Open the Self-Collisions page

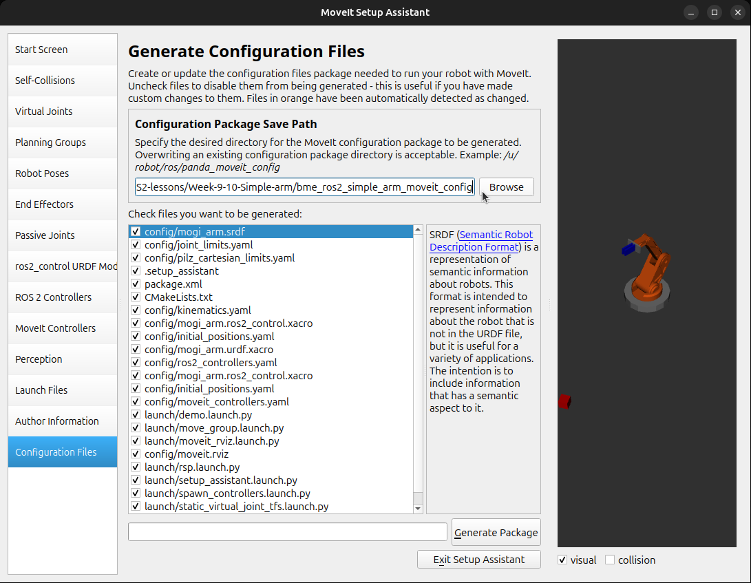[63, 81]
